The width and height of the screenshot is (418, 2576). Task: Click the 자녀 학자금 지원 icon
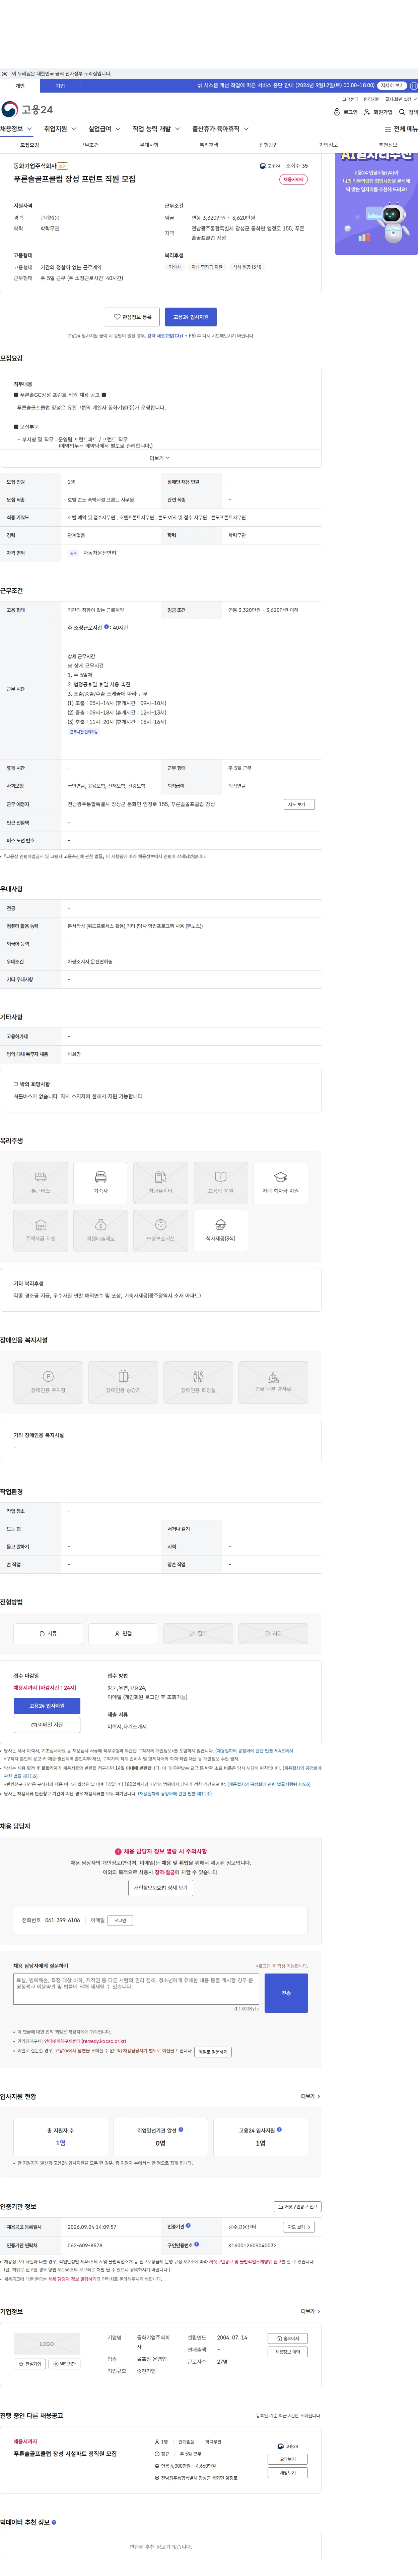click(280, 1182)
